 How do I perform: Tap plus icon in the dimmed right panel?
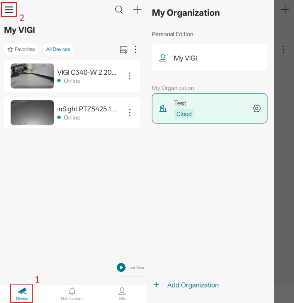[x=285, y=10]
